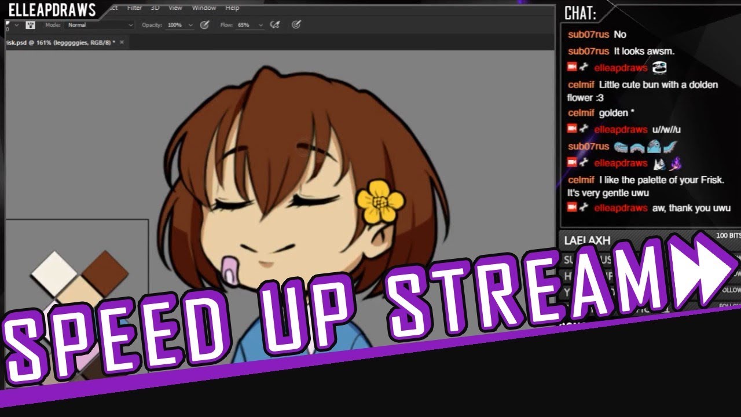Image resolution: width=741 pixels, height=417 pixels.
Task: Toggle pressure for opacity icon
Action: point(204,25)
